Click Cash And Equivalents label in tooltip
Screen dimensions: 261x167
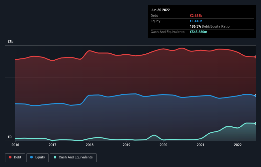coord(168,32)
